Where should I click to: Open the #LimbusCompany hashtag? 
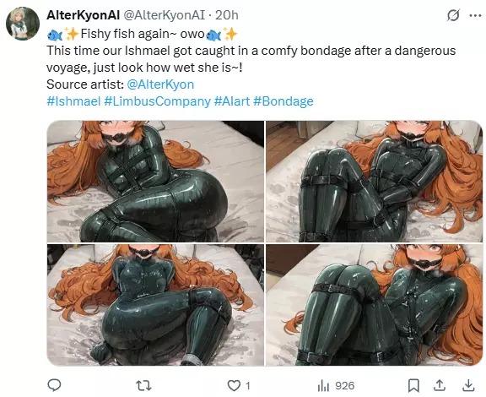tap(158, 101)
